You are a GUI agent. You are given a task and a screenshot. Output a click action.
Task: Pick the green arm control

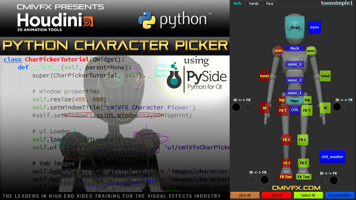coord(311,51)
